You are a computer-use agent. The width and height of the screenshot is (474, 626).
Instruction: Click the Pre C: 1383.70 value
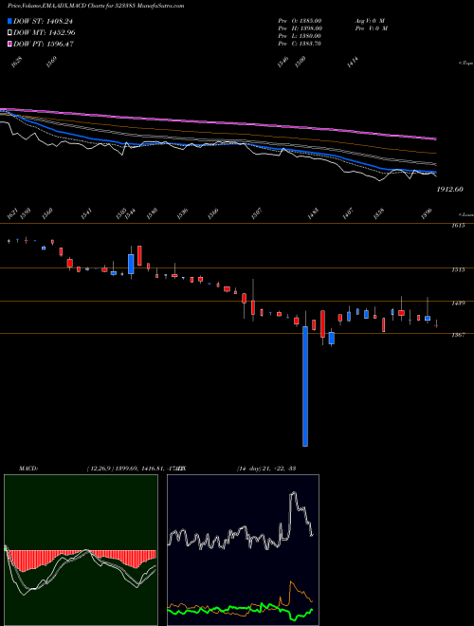[300, 43]
